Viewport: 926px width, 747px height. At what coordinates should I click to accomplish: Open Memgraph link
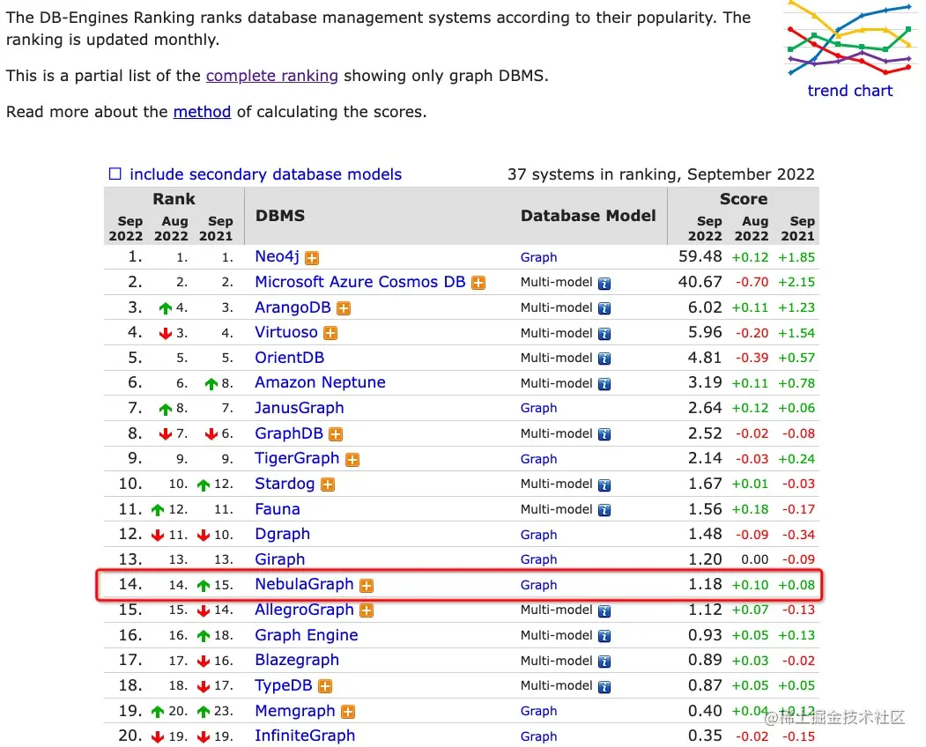click(294, 711)
